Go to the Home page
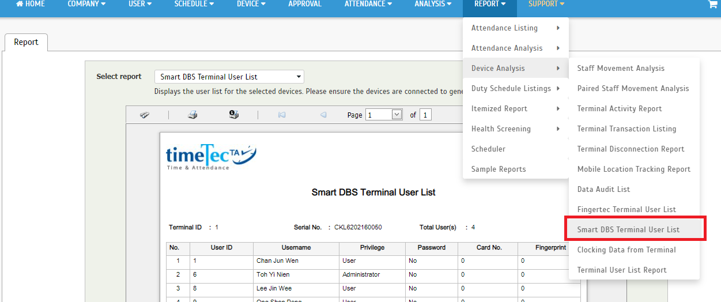This screenshot has height=302, width=721. pos(31,4)
